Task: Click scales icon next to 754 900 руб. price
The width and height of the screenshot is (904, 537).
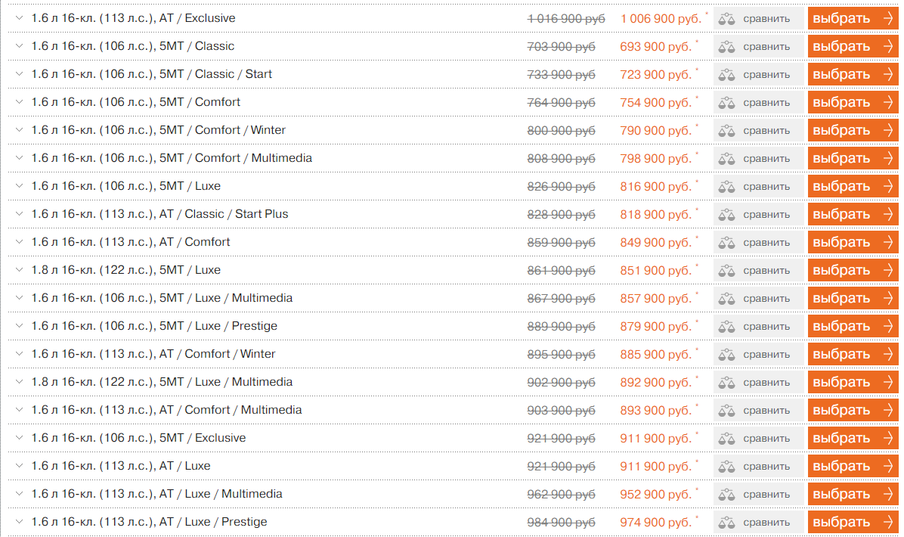Action: (726, 103)
